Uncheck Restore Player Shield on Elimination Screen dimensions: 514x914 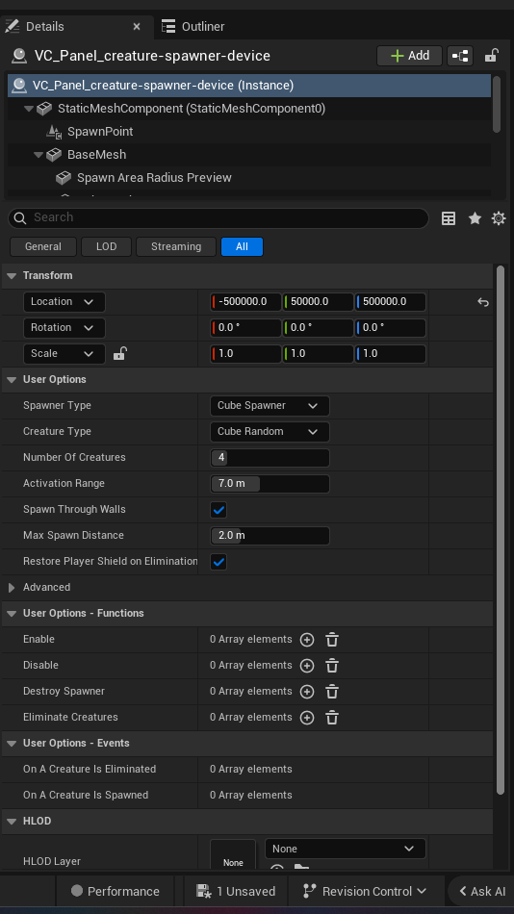pyautogui.click(x=218, y=562)
